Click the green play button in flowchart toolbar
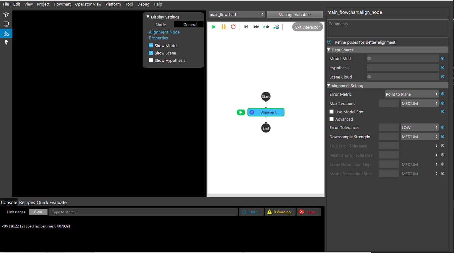Viewport: 454px width, 253px height. tap(214, 27)
